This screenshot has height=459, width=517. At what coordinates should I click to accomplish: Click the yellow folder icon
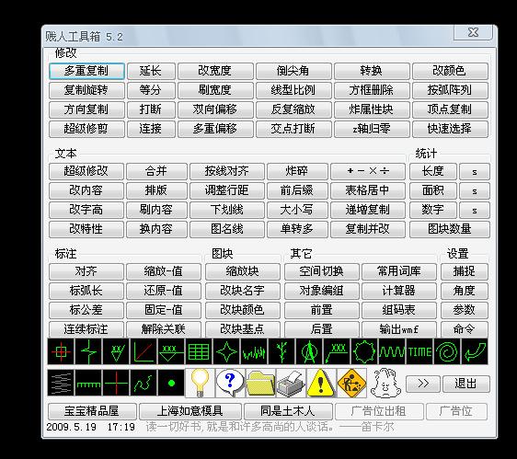pos(261,383)
